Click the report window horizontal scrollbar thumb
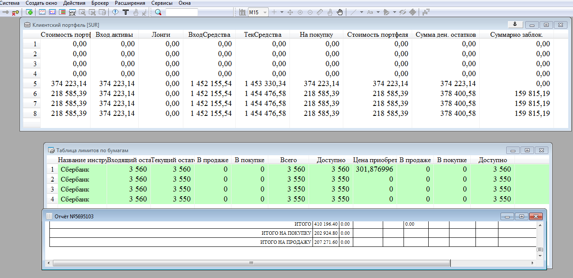573x278 pixels. tap(250, 263)
